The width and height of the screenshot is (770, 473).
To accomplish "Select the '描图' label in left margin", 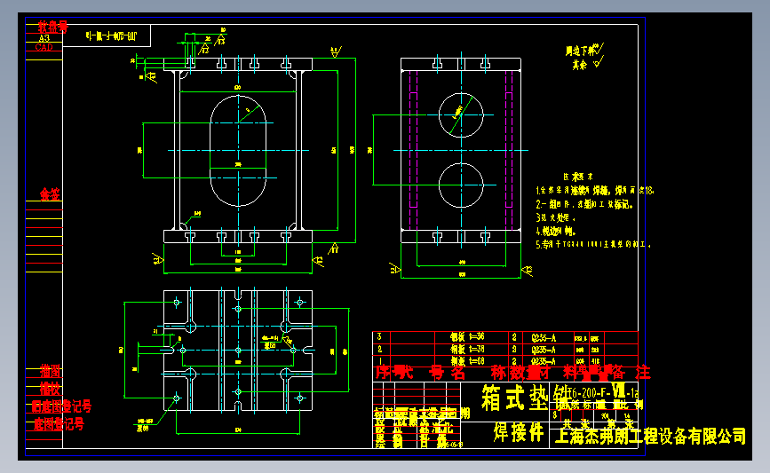I will [50, 370].
